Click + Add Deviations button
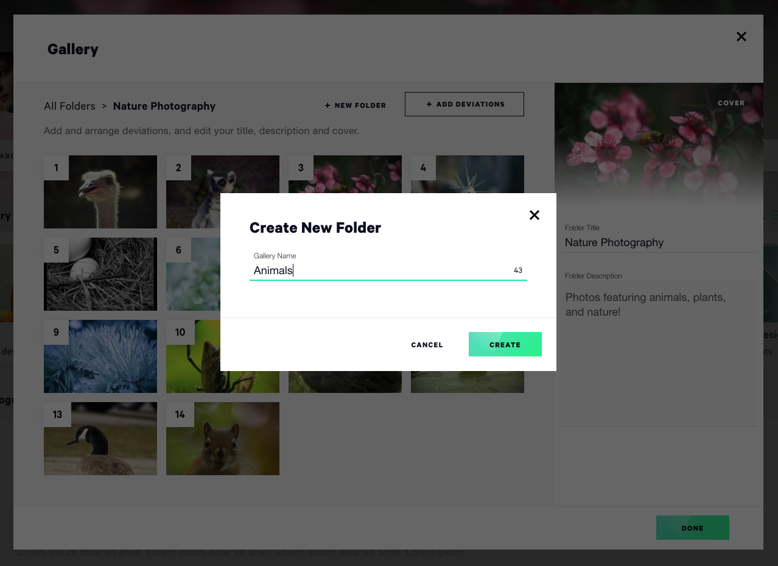Image resolution: width=778 pixels, height=566 pixels. point(464,104)
